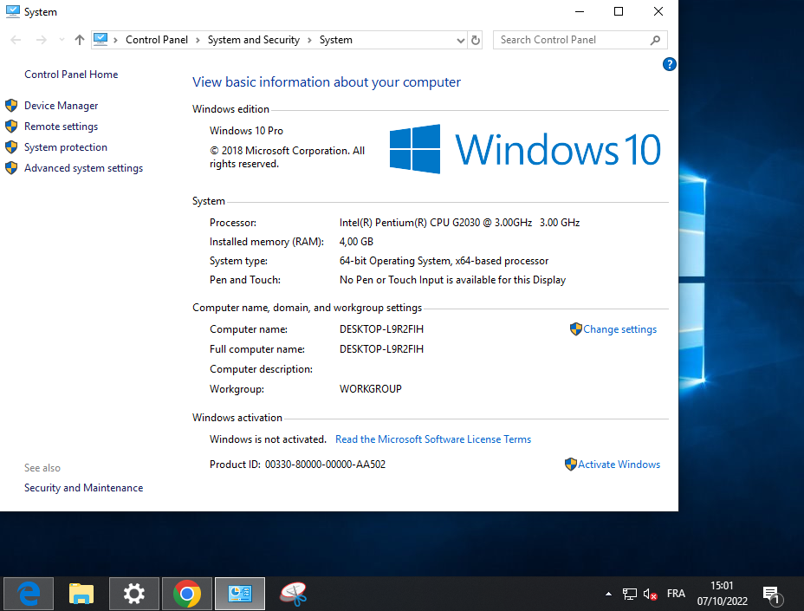This screenshot has height=611, width=804.
Task: Click 64-bit Operating System system type text
Action: click(444, 261)
